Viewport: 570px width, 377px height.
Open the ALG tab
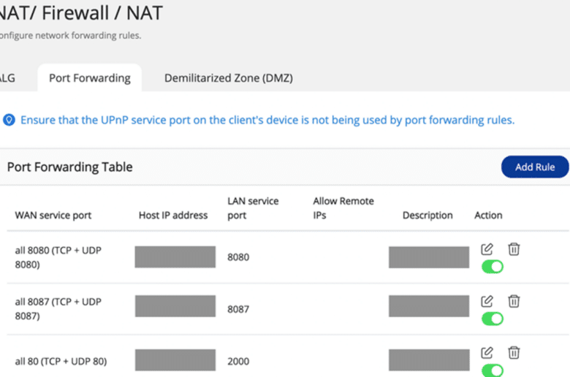[7, 77]
